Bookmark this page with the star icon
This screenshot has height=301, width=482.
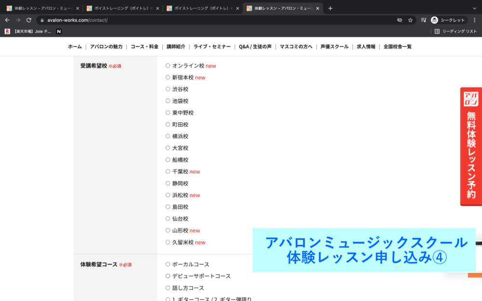pyautogui.click(x=410, y=20)
